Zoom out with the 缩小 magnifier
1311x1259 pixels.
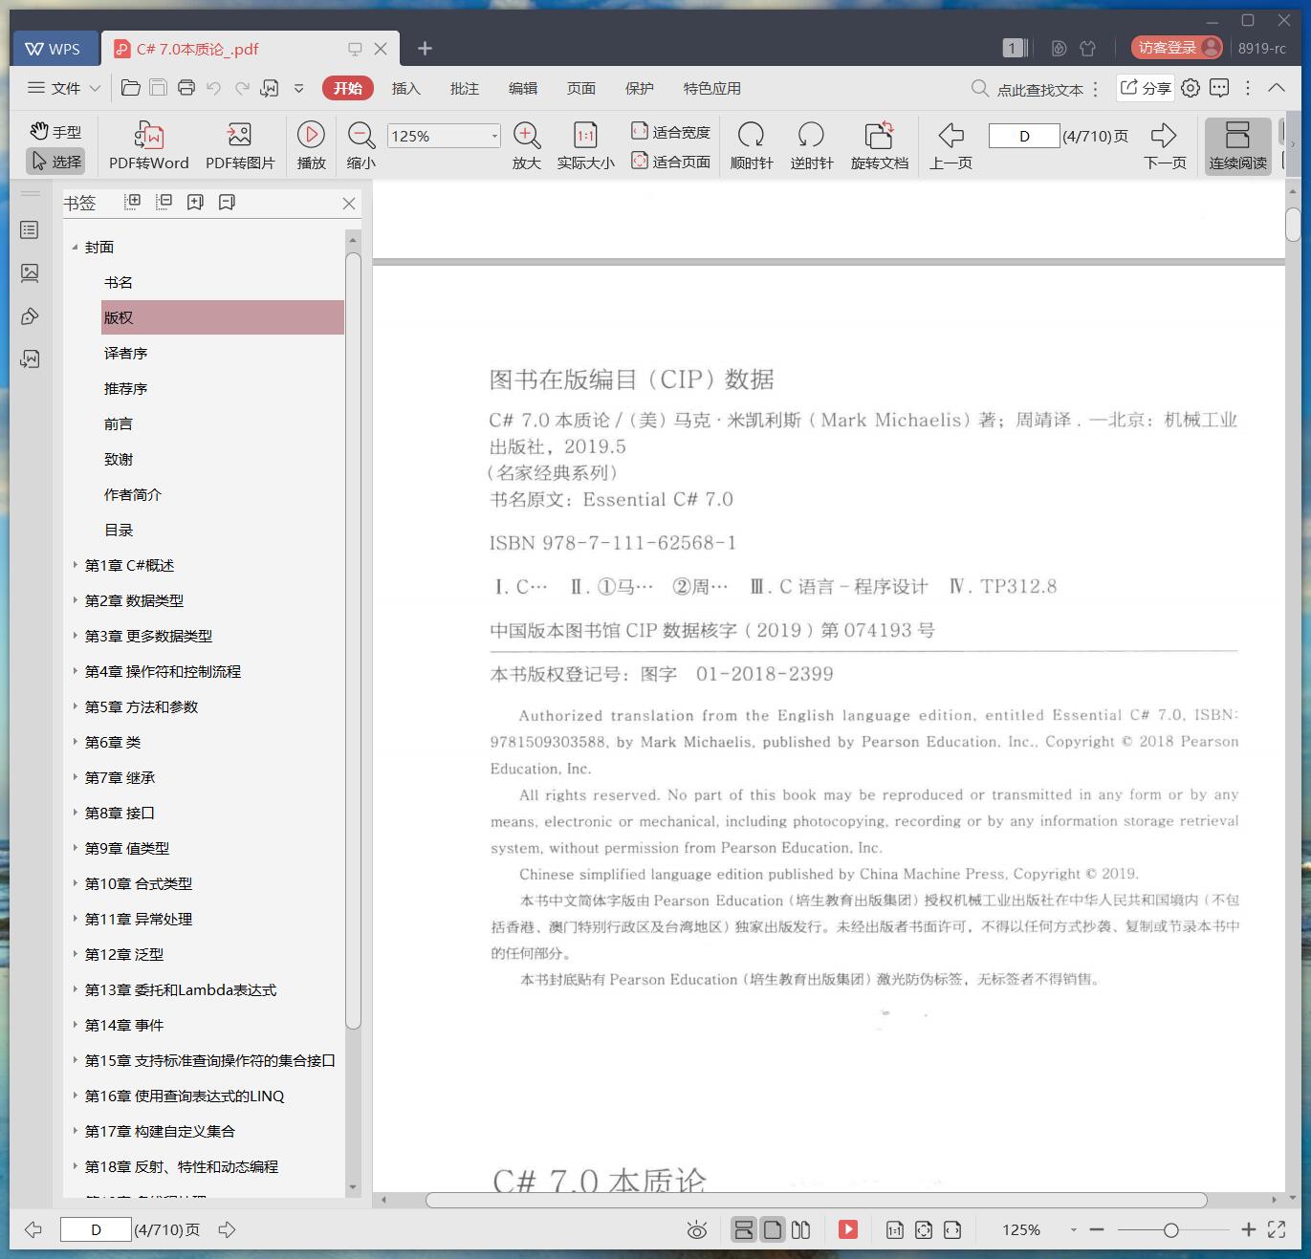tap(361, 146)
